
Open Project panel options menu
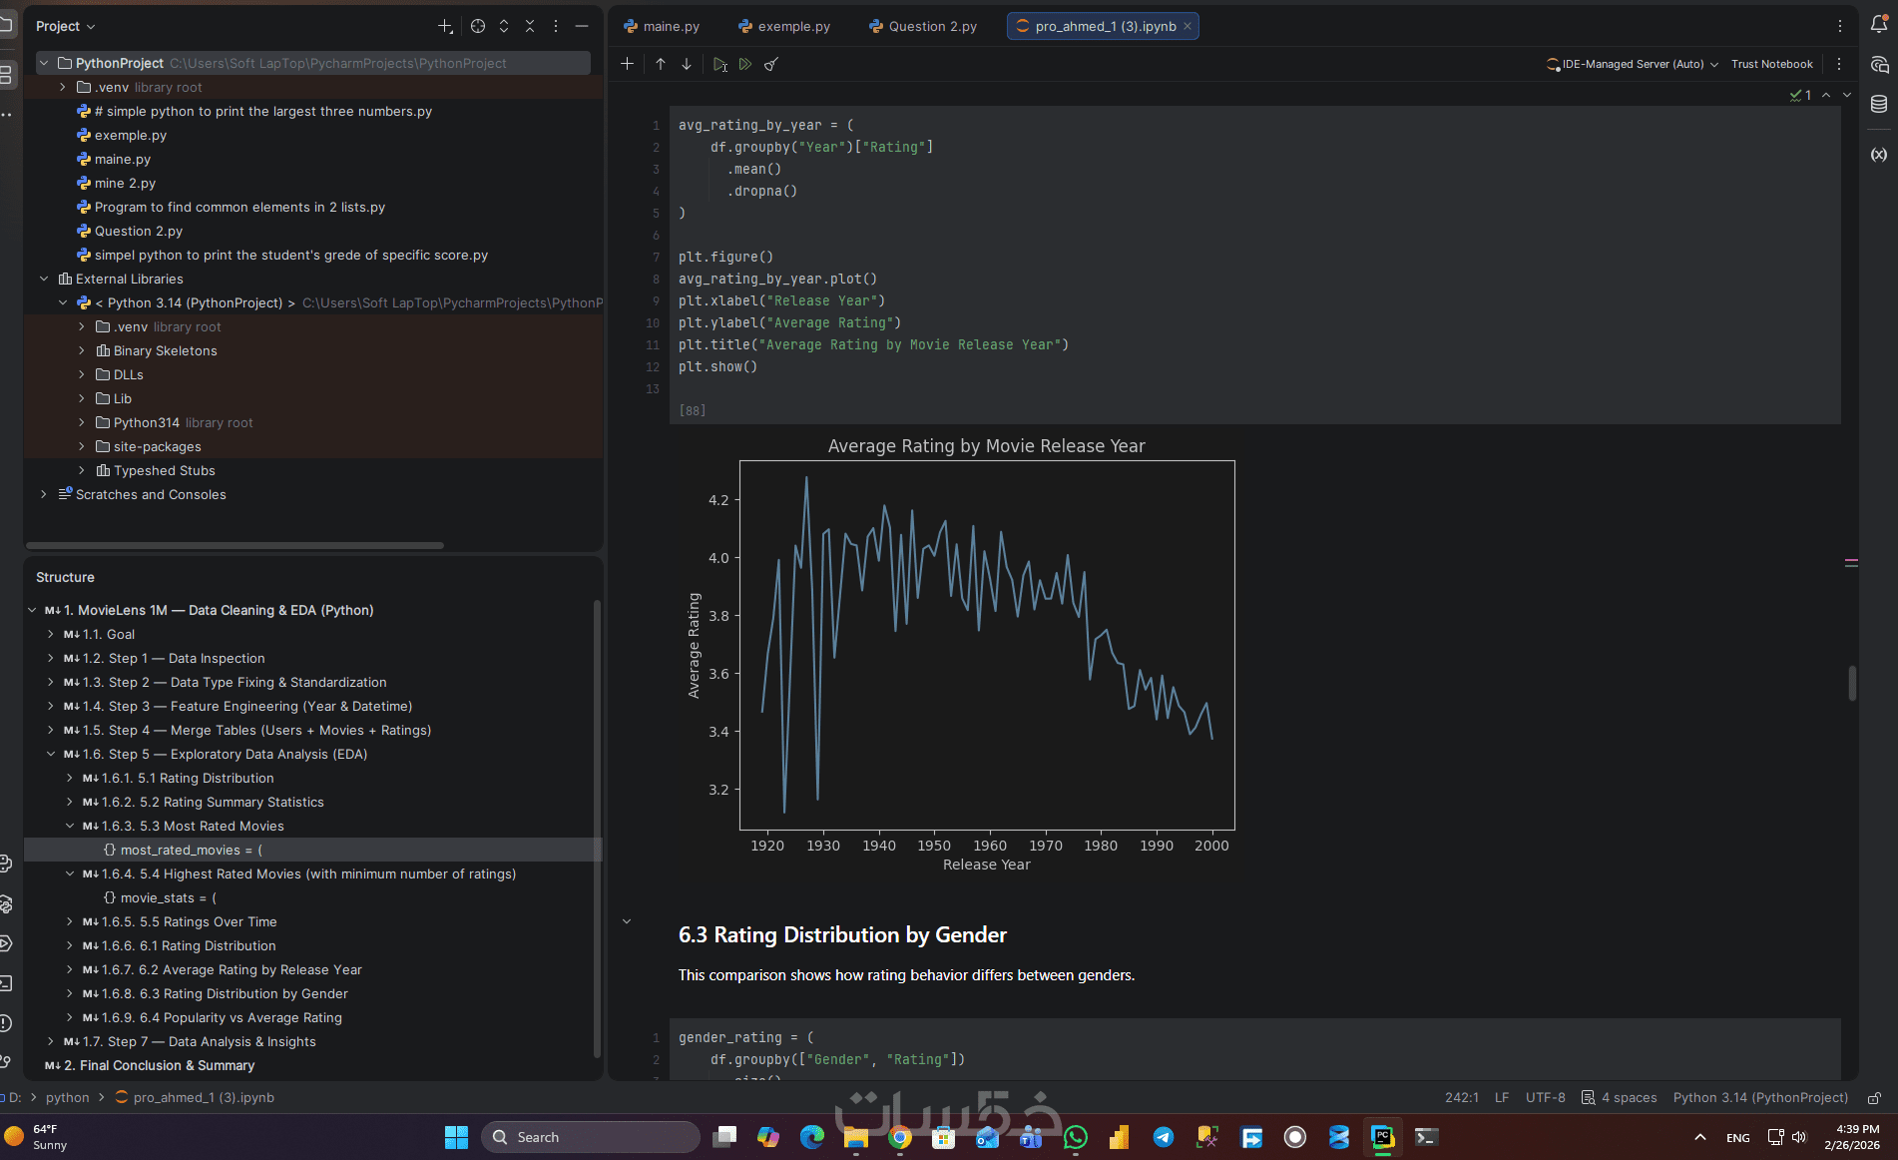click(x=556, y=26)
